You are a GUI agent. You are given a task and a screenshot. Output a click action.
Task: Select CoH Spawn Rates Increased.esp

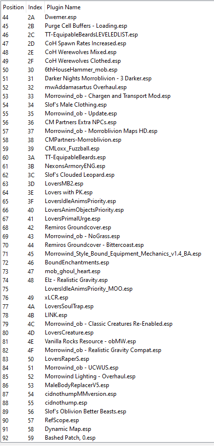click(85, 43)
